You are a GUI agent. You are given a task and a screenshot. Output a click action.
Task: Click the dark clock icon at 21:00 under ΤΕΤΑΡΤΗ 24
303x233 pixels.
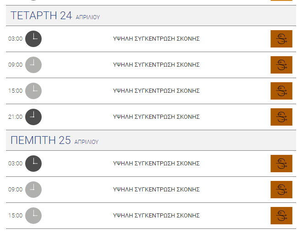click(x=33, y=117)
